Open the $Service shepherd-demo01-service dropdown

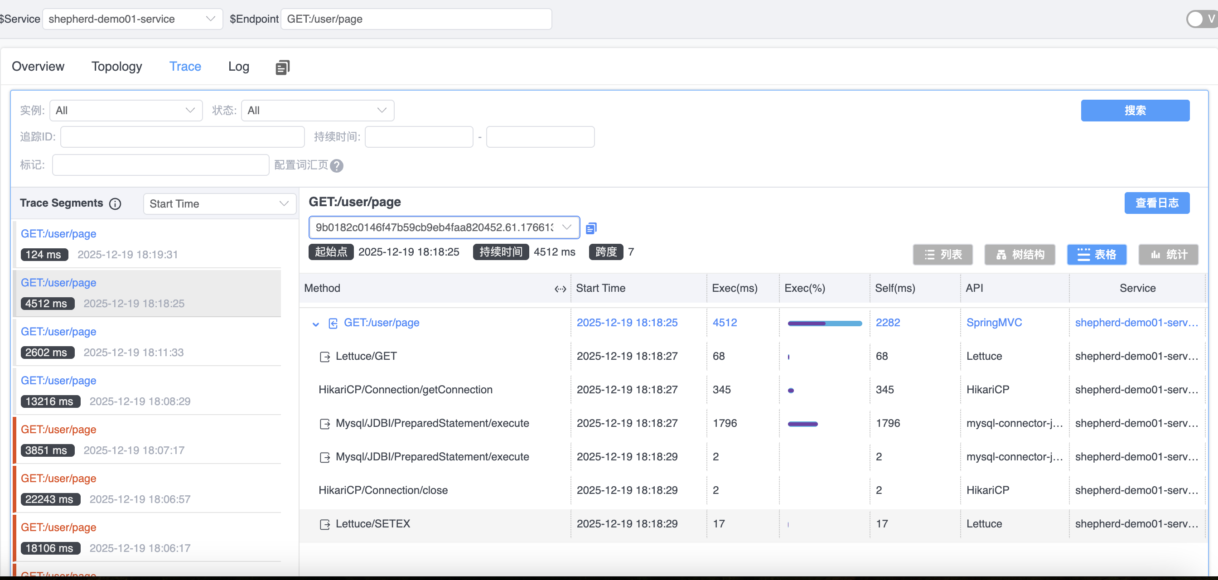pyautogui.click(x=132, y=19)
